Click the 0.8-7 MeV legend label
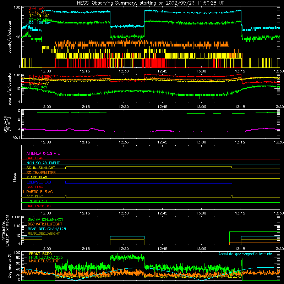Viewport: 284px width, 284px height. [39, 83]
